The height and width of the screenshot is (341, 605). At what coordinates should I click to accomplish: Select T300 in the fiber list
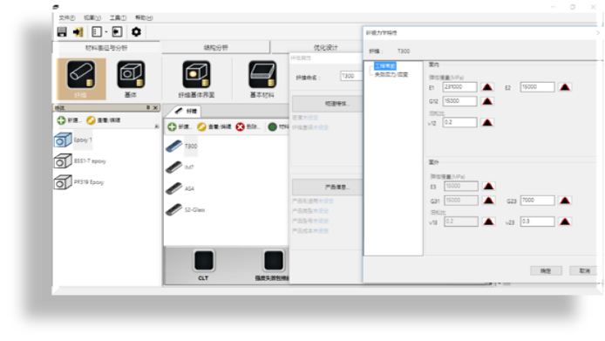tap(191, 146)
